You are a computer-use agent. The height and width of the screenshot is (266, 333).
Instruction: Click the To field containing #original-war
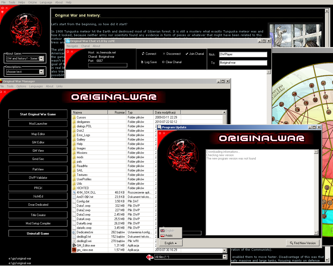(x=243, y=63)
